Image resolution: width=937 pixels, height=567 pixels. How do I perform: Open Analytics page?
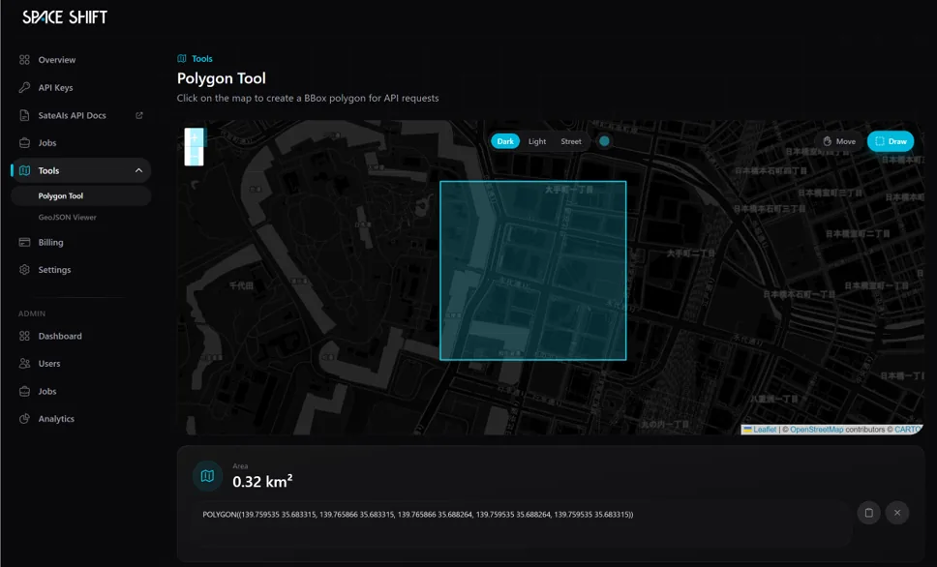[56, 419]
